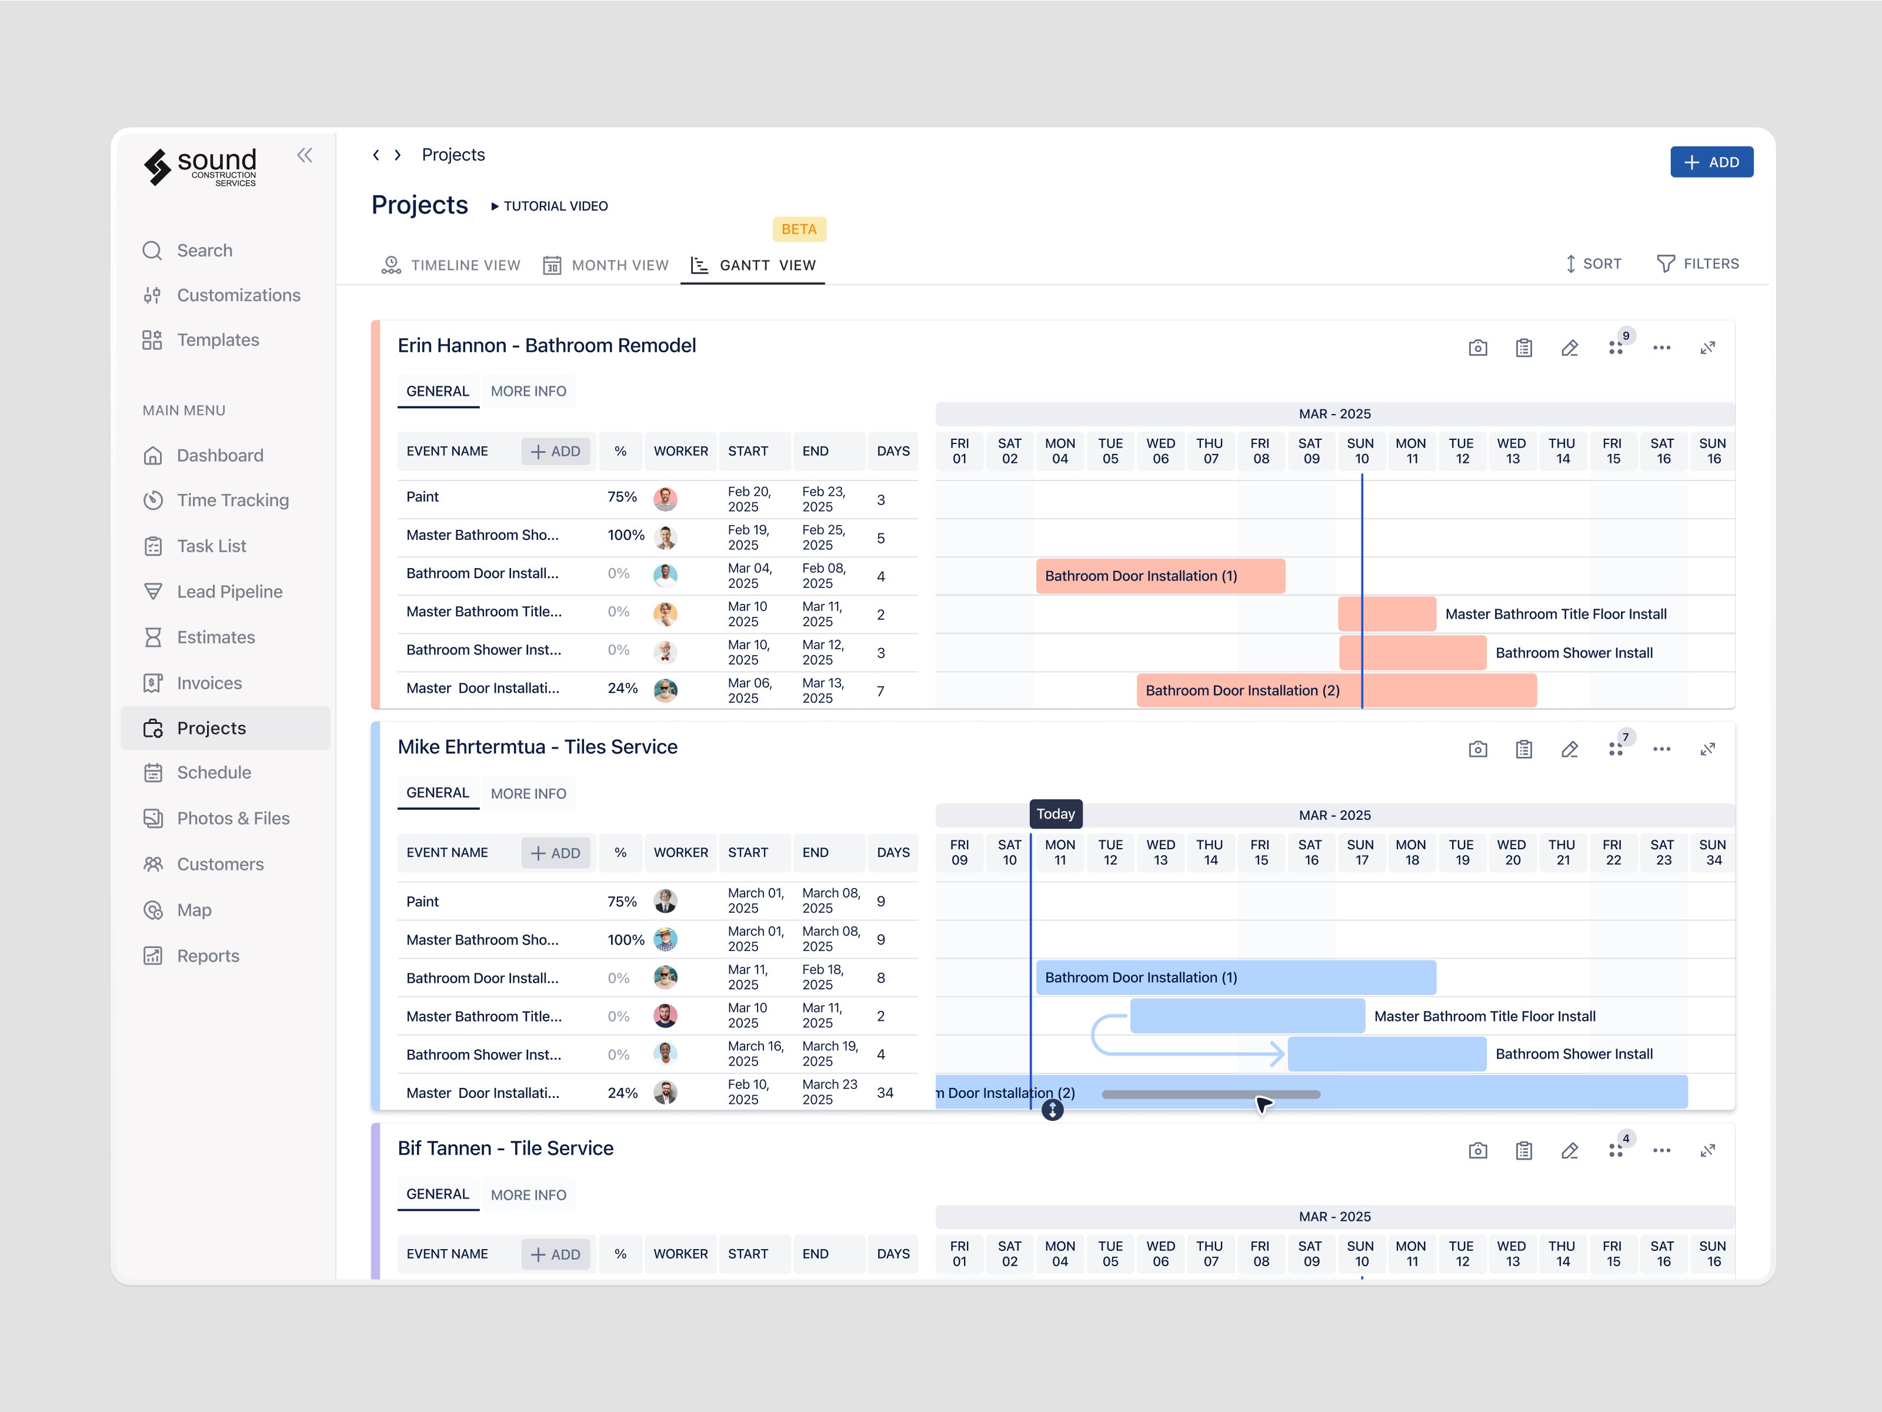Image resolution: width=1882 pixels, height=1412 pixels.
Task: Open More Info tab in Mike Ehrtermtua project
Action: coord(528,793)
